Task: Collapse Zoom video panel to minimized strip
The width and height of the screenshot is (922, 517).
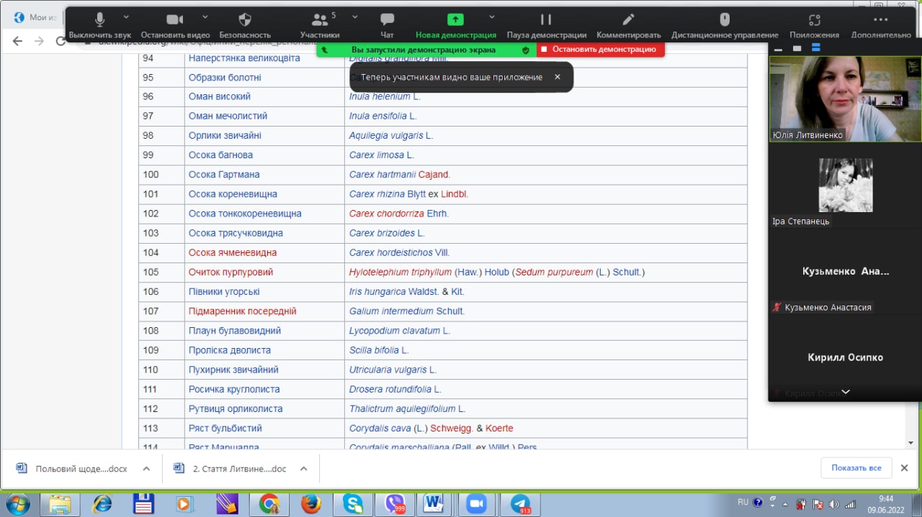Action: coord(778,49)
